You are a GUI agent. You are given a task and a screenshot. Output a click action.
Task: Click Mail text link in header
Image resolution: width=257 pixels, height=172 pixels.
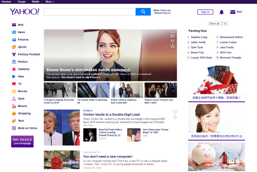click(239, 12)
